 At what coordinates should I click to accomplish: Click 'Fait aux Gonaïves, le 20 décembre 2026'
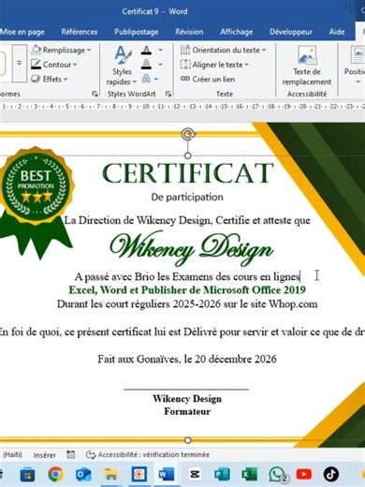(x=187, y=359)
